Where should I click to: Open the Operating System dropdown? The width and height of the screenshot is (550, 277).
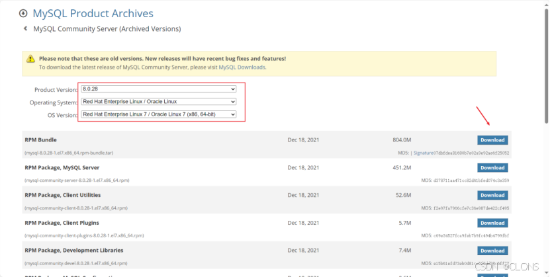pyautogui.click(x=159, y=102)
